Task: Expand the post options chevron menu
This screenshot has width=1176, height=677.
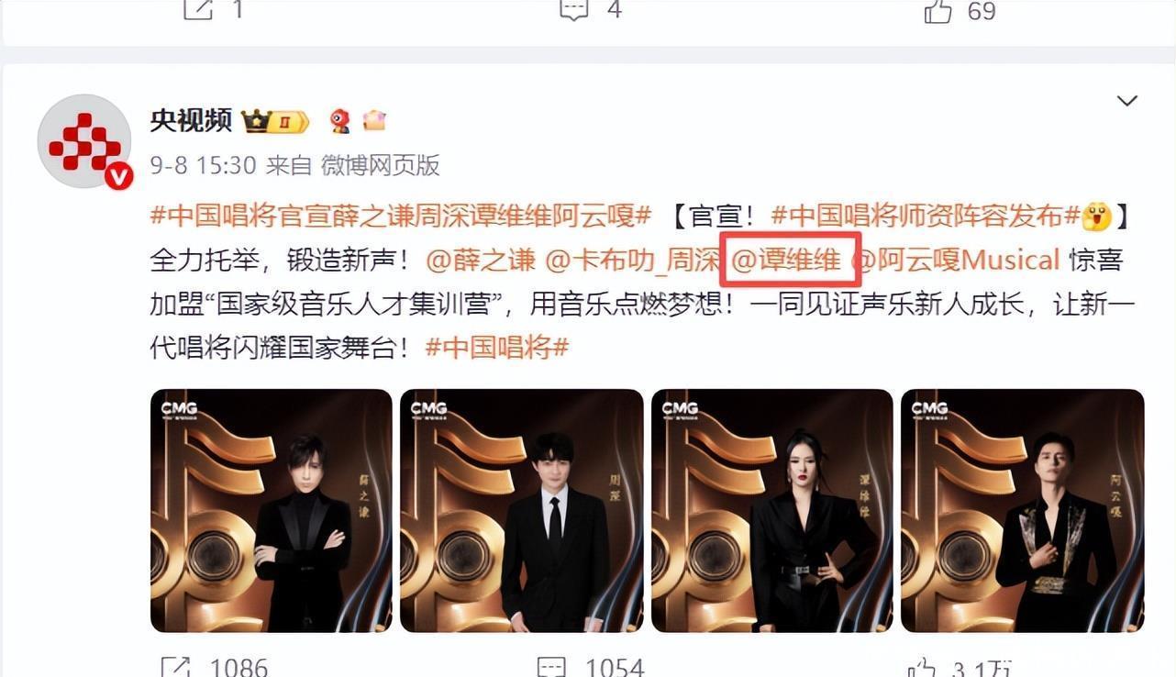Action: pyautogui.click(x=1126, y=101)
